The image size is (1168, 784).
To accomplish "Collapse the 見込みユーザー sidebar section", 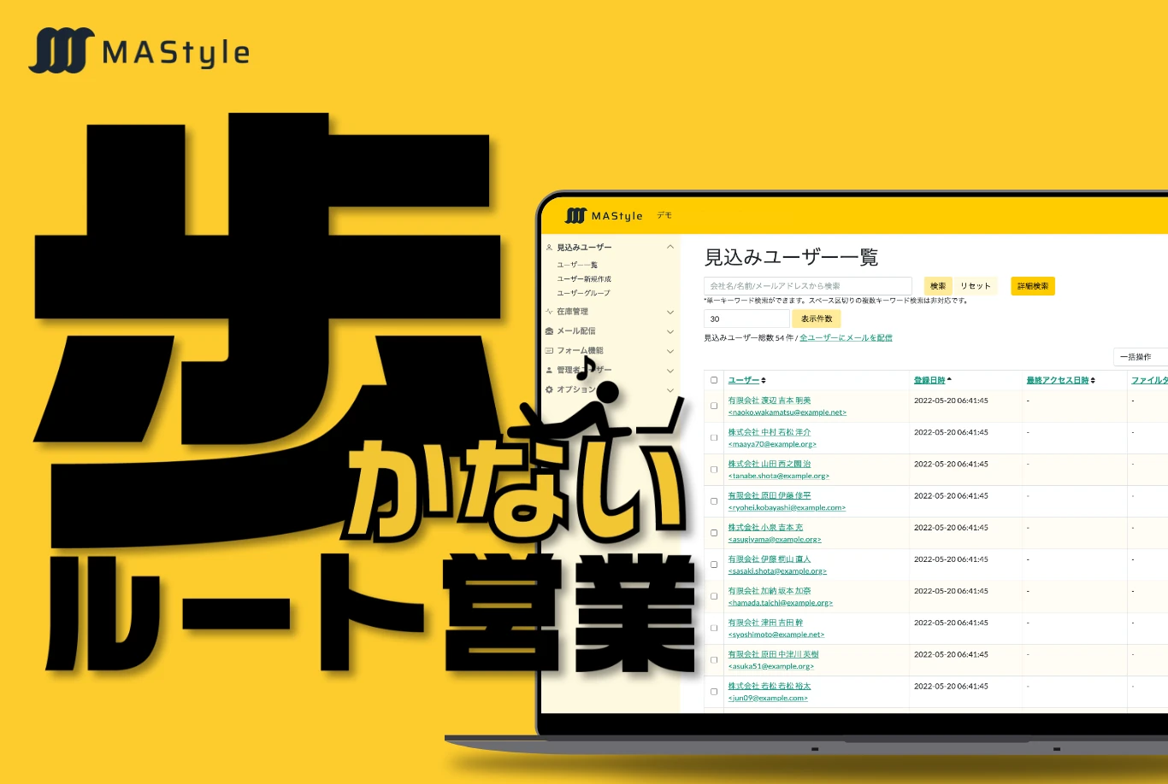I will tap(670, 246).
